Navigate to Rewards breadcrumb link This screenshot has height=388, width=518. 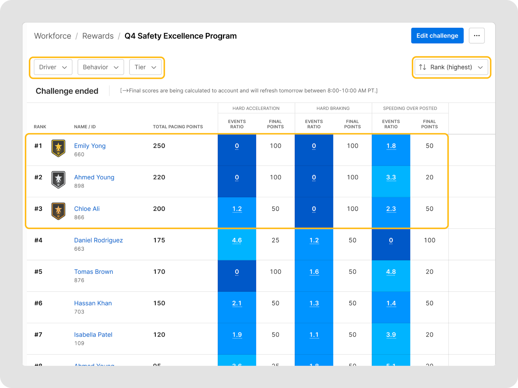[98, 36]
